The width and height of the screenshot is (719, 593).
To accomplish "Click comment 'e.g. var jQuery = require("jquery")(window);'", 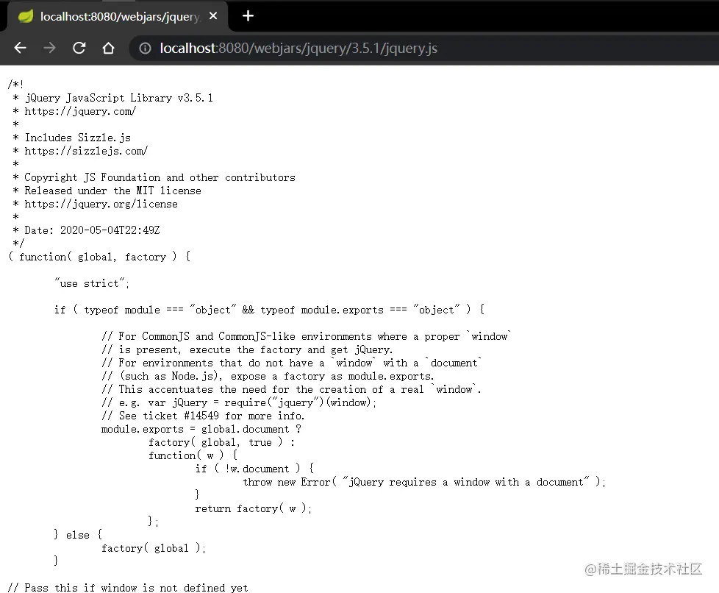I will 239,403.
